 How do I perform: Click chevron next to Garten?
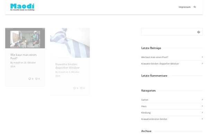pyautogui.click(x=202, y=99)
